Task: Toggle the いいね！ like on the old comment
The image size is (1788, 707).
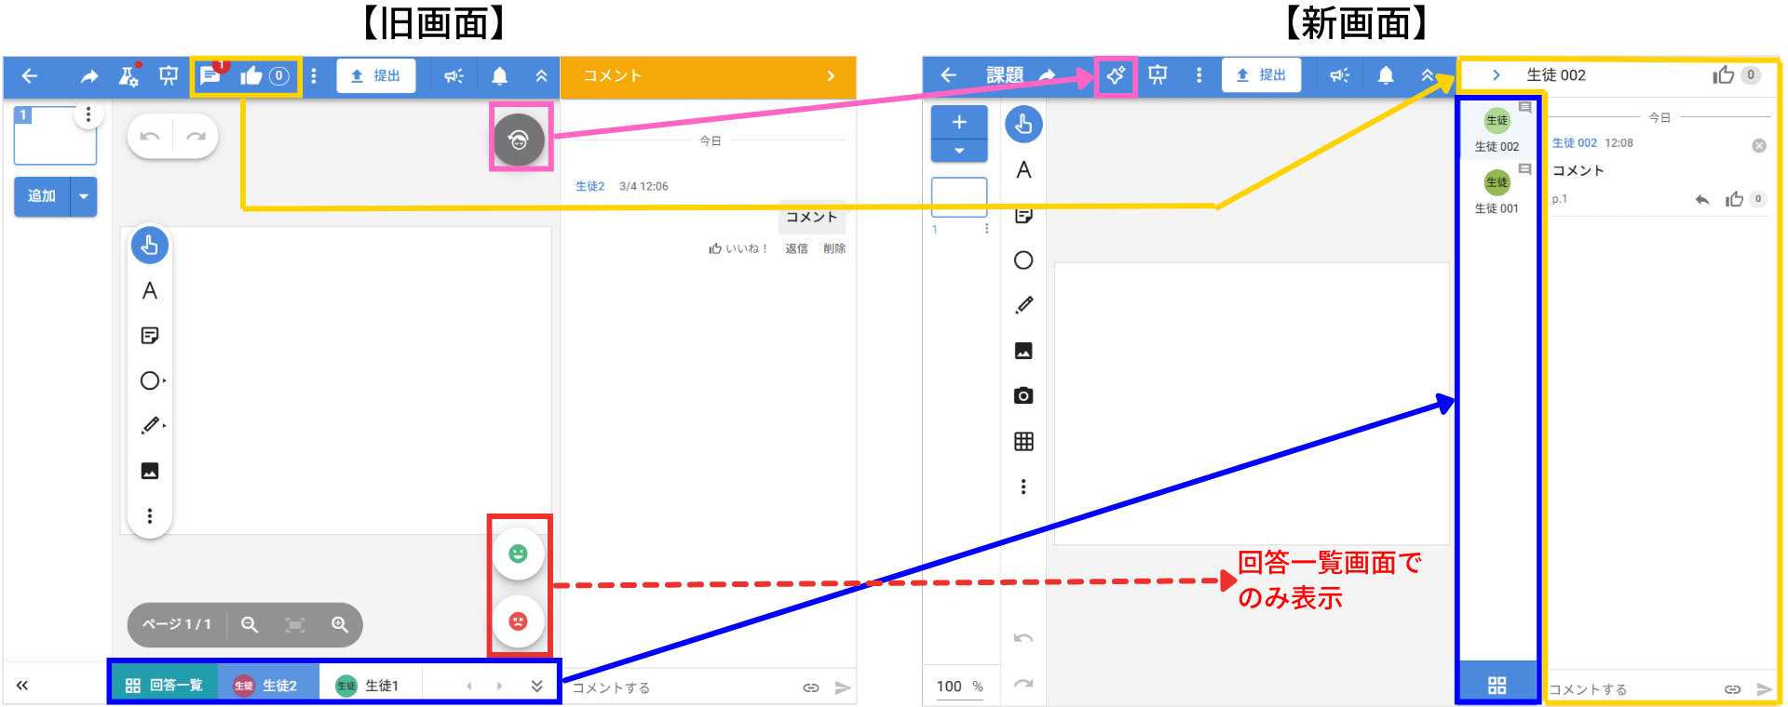Action: [738, 248]
